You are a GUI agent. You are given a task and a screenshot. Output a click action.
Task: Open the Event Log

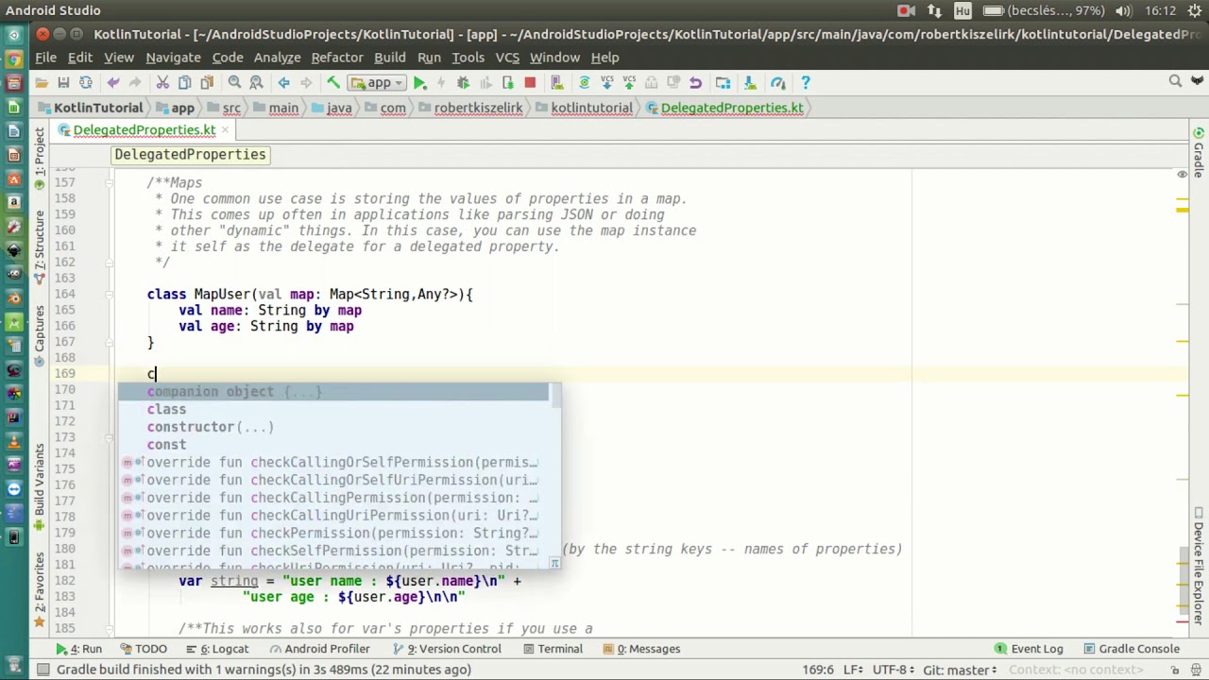click(1028, 649)
